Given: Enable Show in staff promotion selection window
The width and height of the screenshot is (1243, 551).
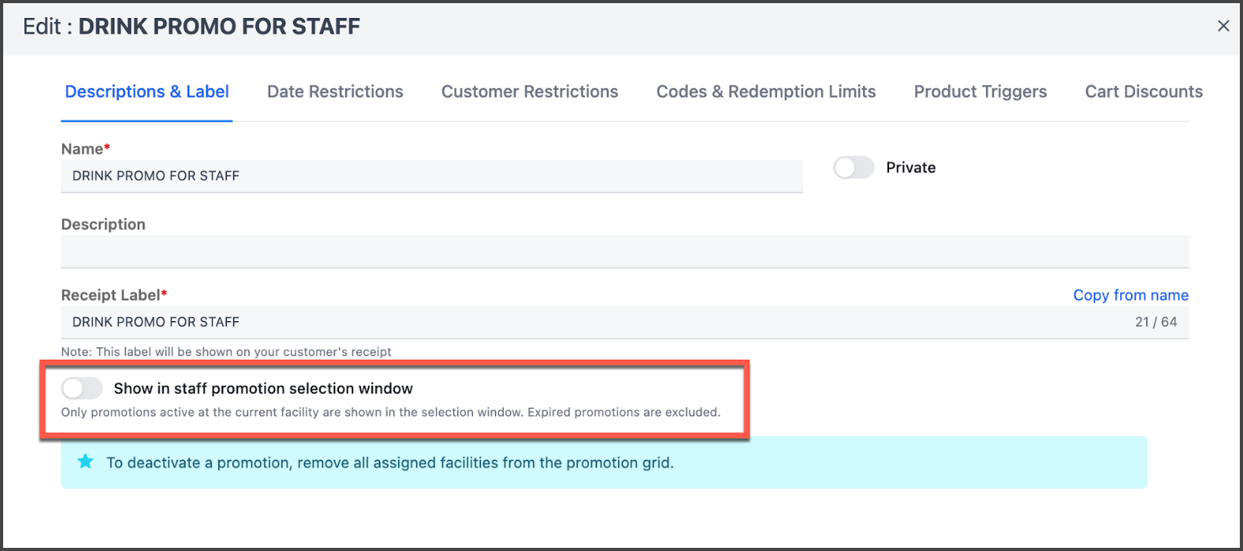Looking at the screenshot, I should point(82,388).
